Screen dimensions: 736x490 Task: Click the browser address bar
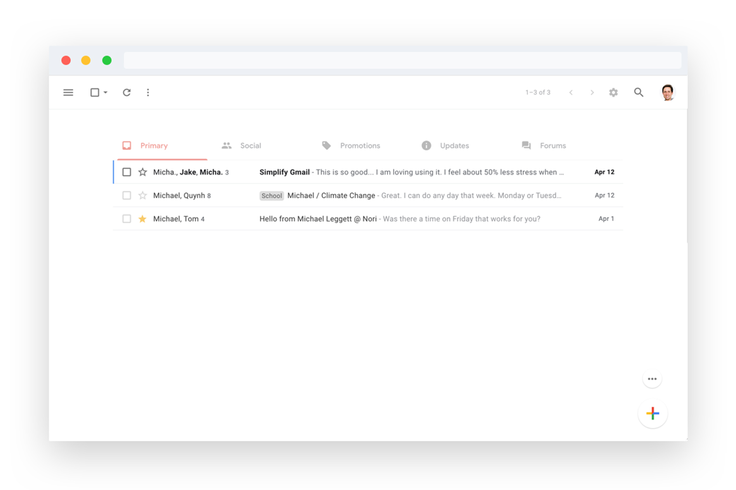[402, 60]
